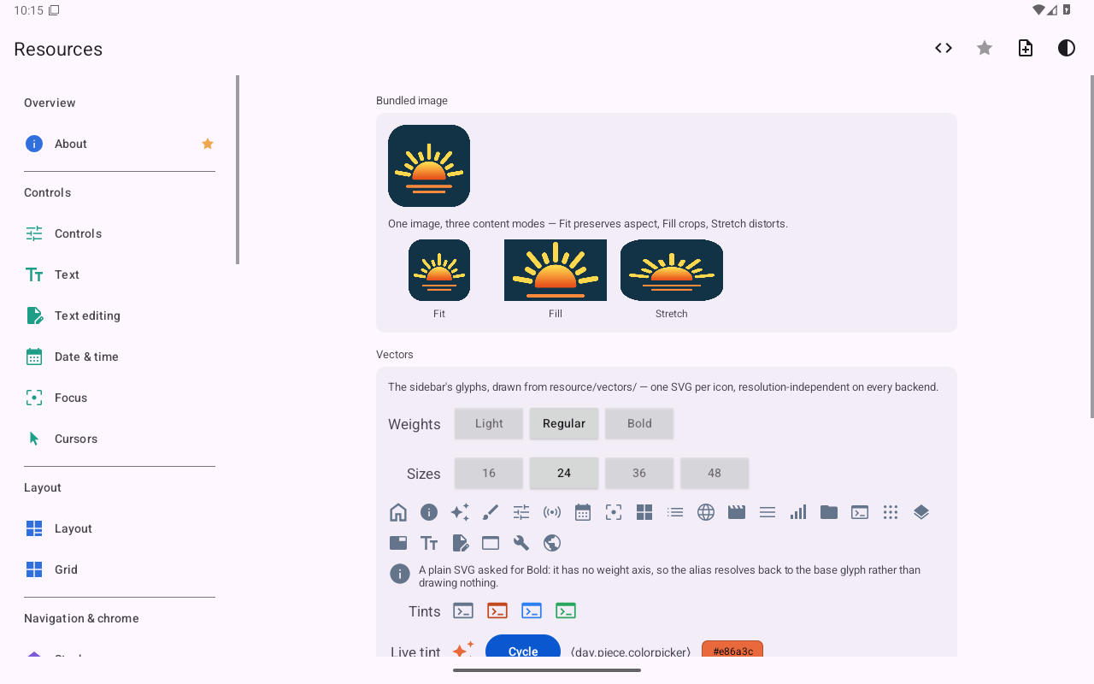Click the broadcast signal glyph
The image size is (1094, 684).
point(552,512)
